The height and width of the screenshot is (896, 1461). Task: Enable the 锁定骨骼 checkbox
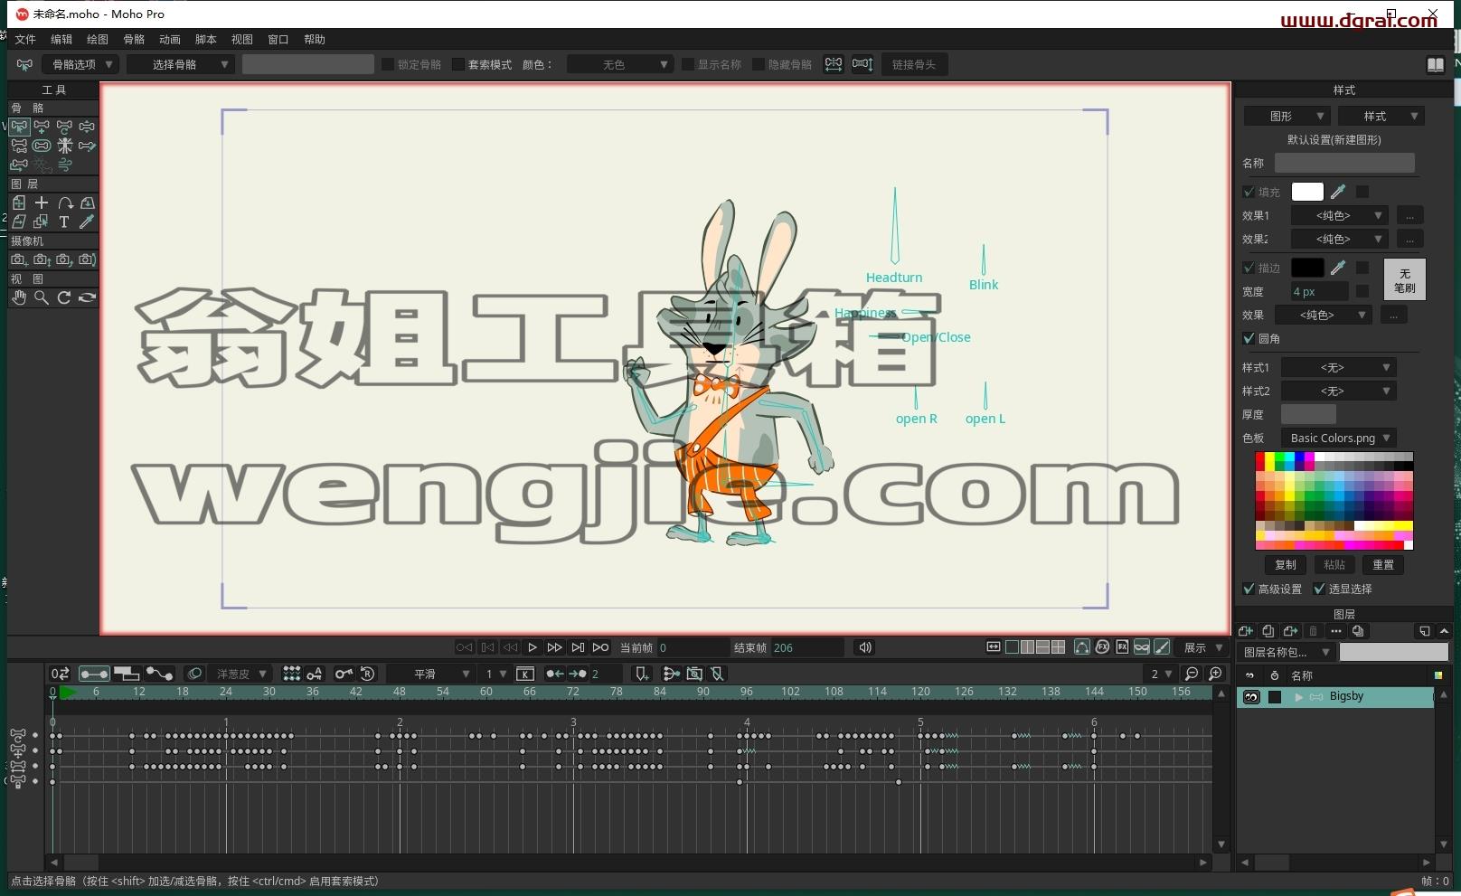[x=388, y=64]
